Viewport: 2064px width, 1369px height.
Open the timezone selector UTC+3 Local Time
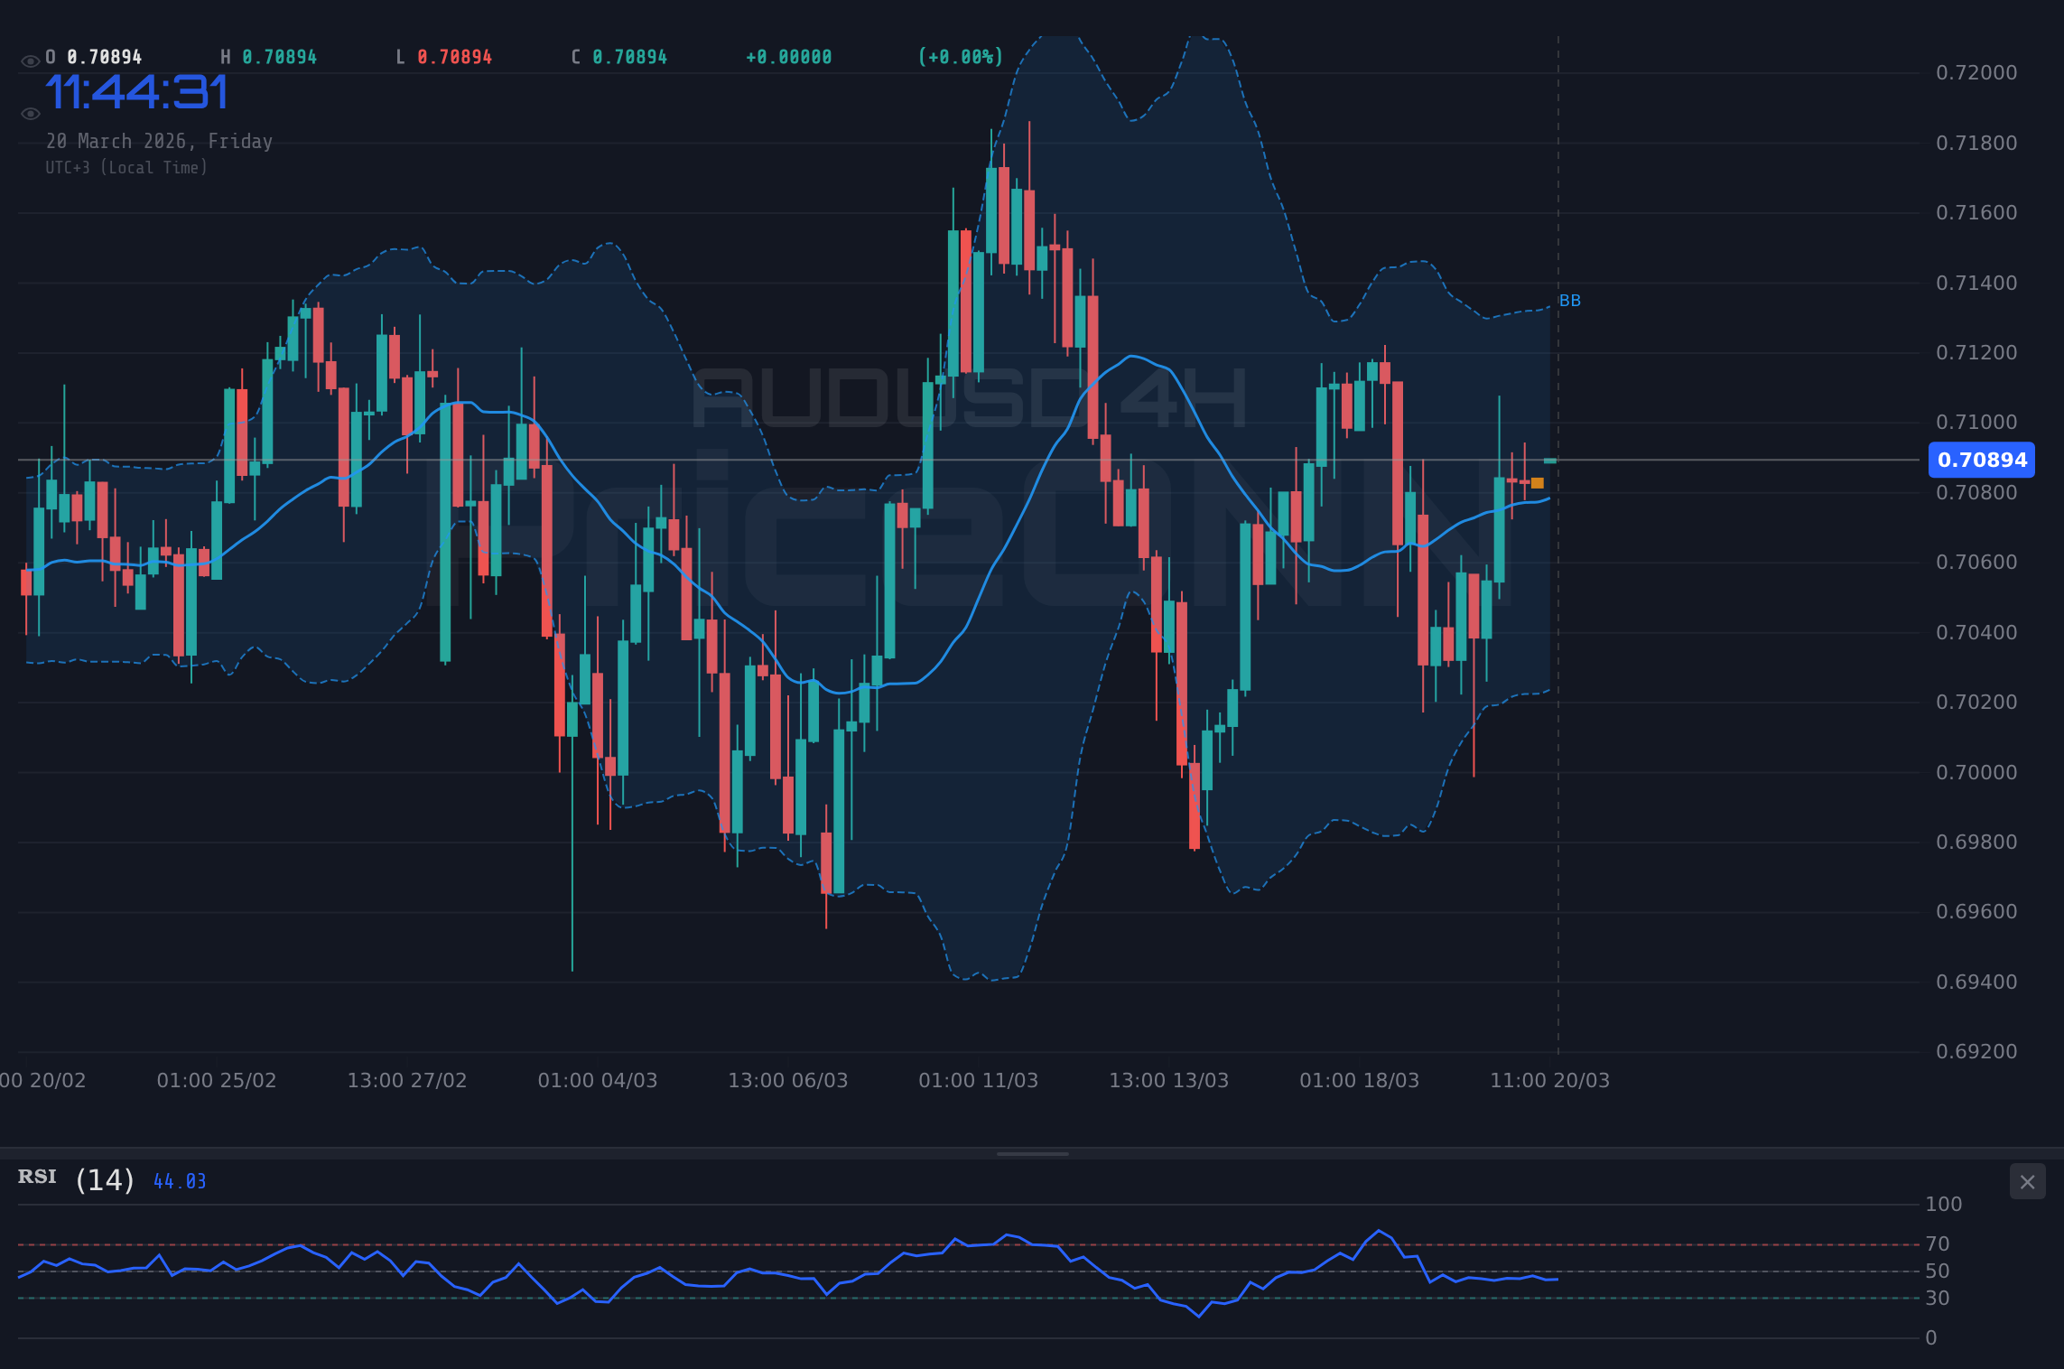pos(127,167)
